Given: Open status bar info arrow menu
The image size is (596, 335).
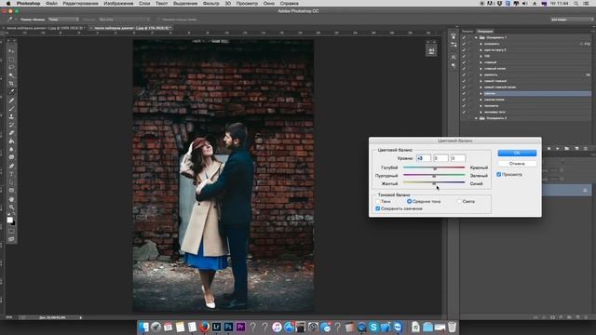Looking at the screenshot, I should pyautogui.click(x=81, y=317).
